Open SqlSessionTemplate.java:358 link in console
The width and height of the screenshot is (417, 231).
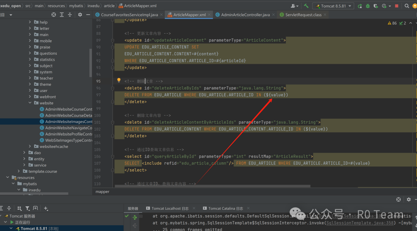(x=360, y=223)
